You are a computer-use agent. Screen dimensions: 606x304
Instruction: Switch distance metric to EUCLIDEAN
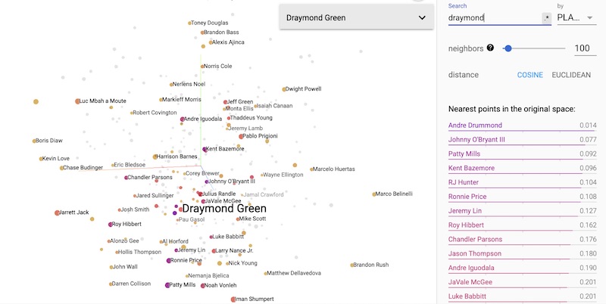pos(571,75)
